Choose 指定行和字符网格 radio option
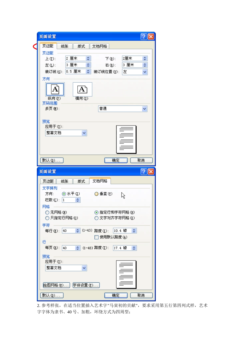 96,212
